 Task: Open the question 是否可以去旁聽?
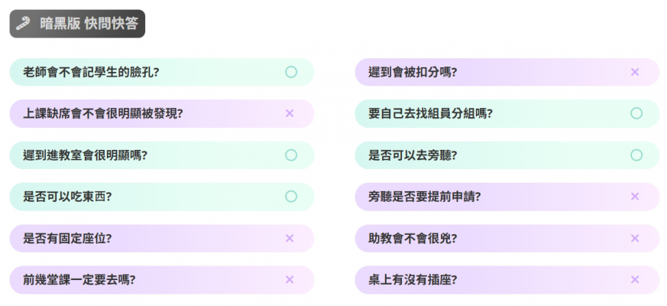click(x=413, y=155)
